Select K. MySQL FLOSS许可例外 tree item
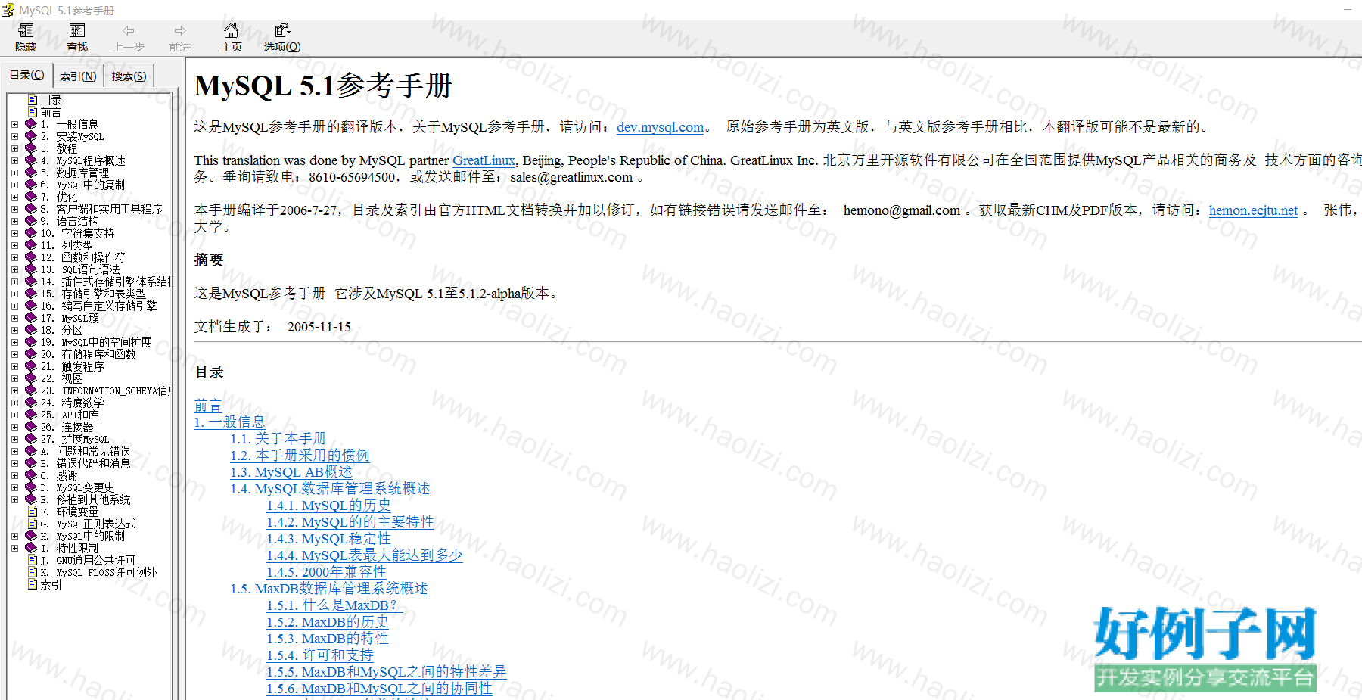Viewport: 1362px width, 700px height. point(98,572)
